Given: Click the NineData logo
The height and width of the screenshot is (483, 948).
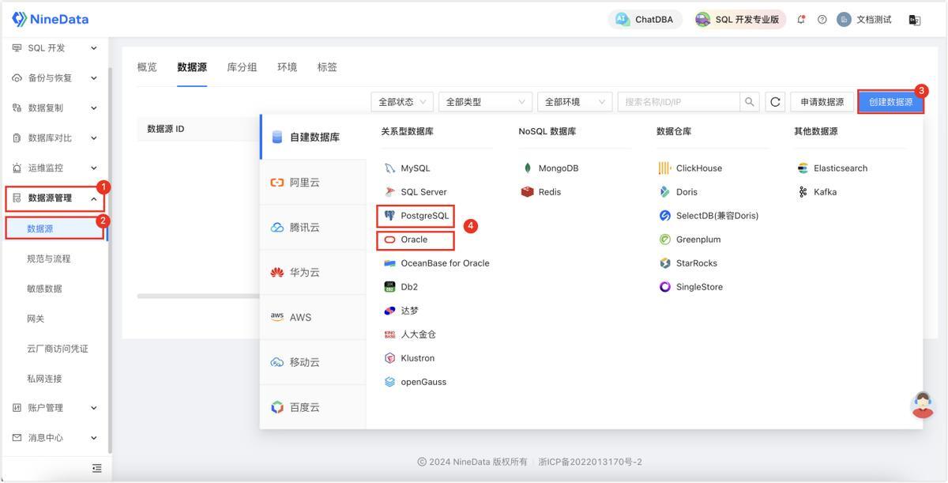Looking at the screenshot, I should pyautogui.click(x=51, y=19).
